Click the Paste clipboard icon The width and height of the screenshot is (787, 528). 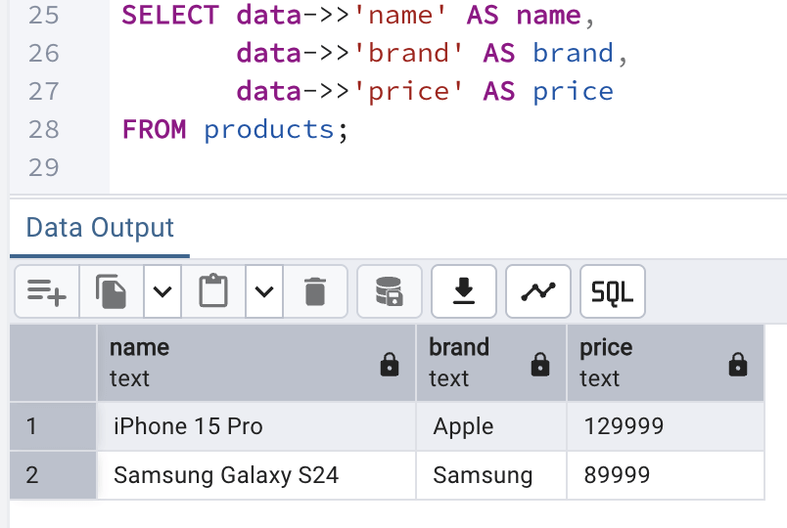pos(213,291)
